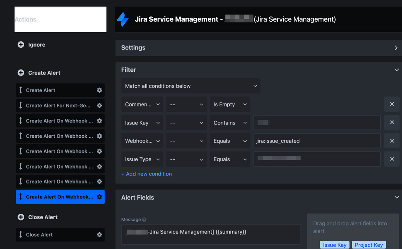Open the -- dropdown in the Issue Key row
Image resolution: width=402 pixels, height=249 pixels.
(186, 123)
